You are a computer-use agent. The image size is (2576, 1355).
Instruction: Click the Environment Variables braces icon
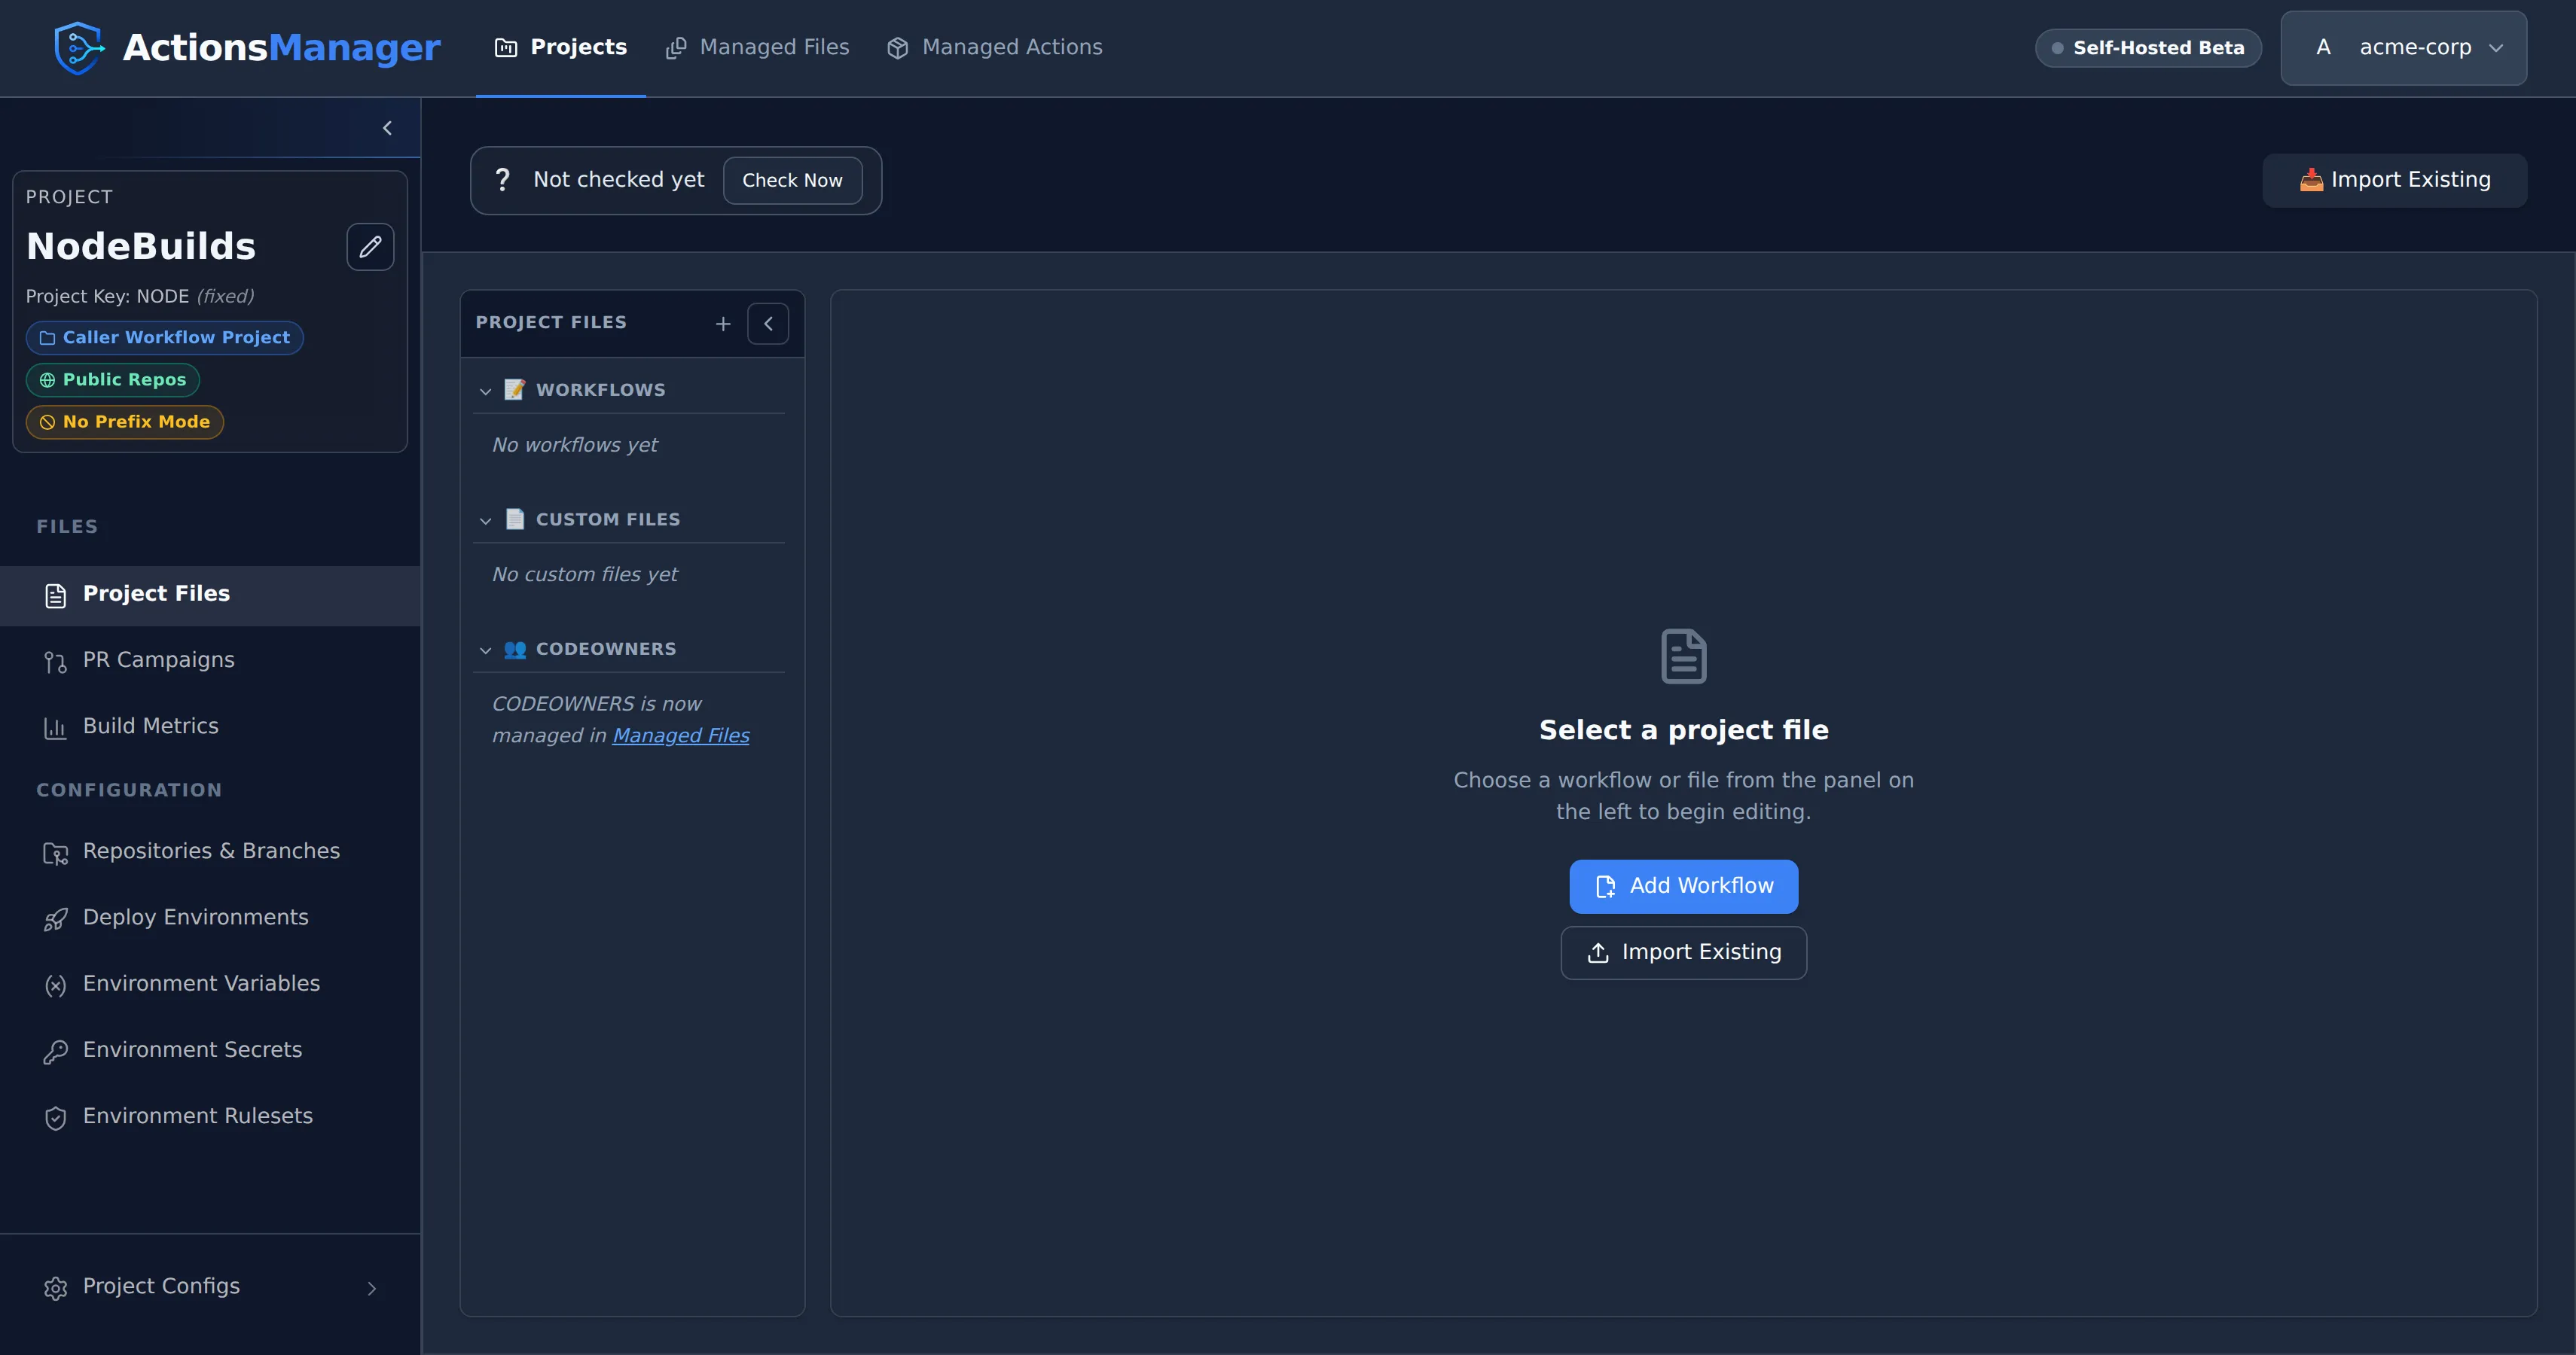click(x=56, y=985)
